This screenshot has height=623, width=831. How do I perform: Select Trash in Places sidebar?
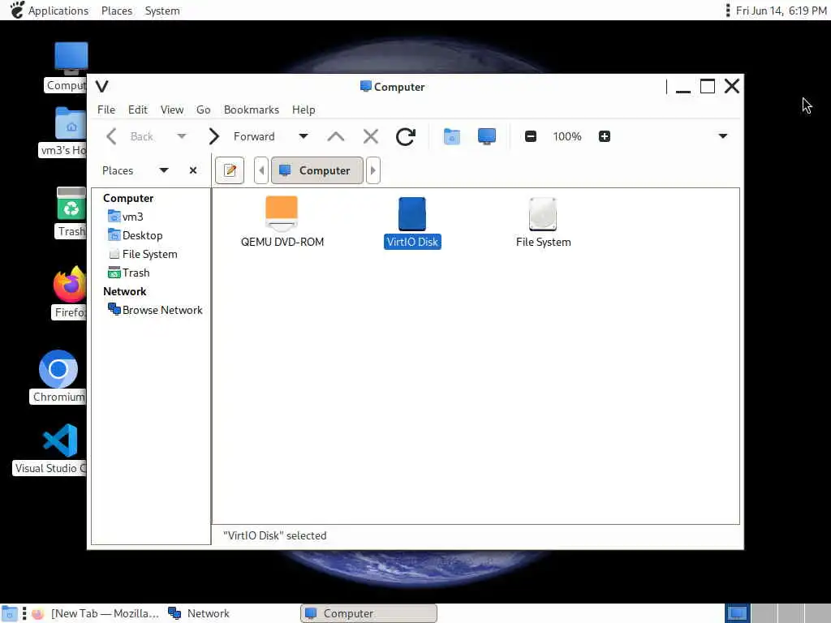point(136,273)
